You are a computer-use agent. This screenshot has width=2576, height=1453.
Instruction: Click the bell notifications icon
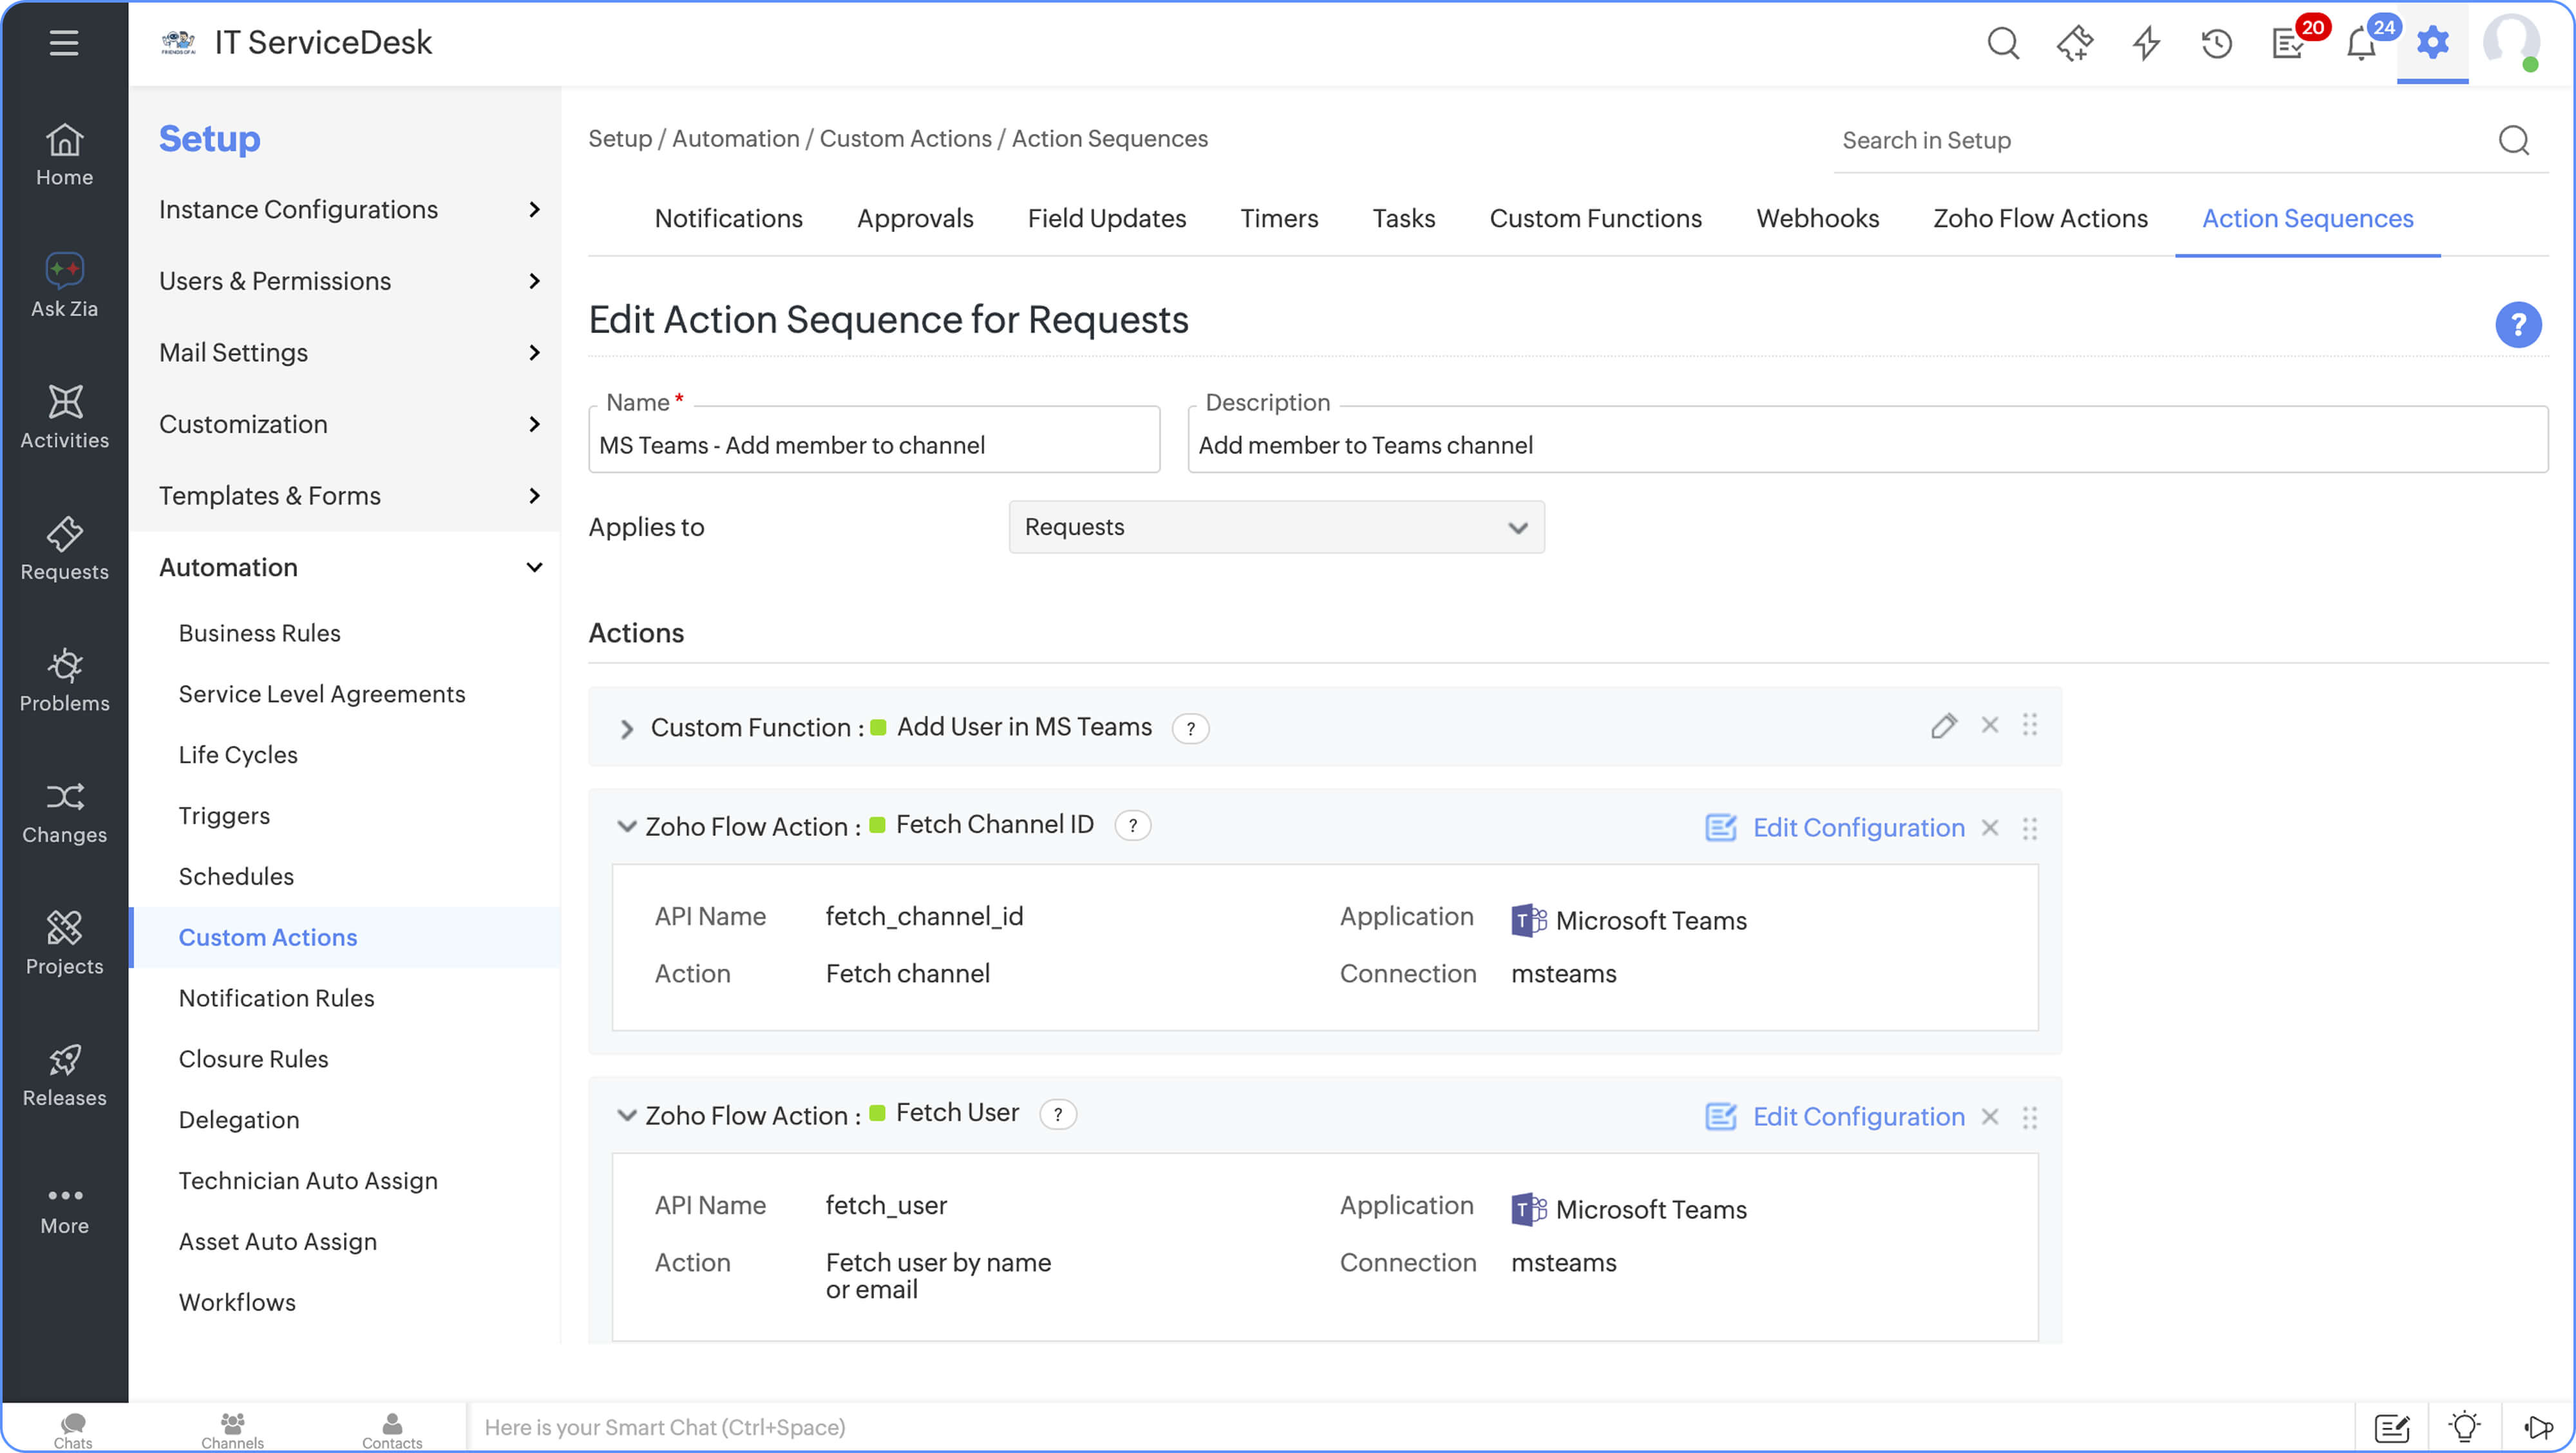[2360, 44]
